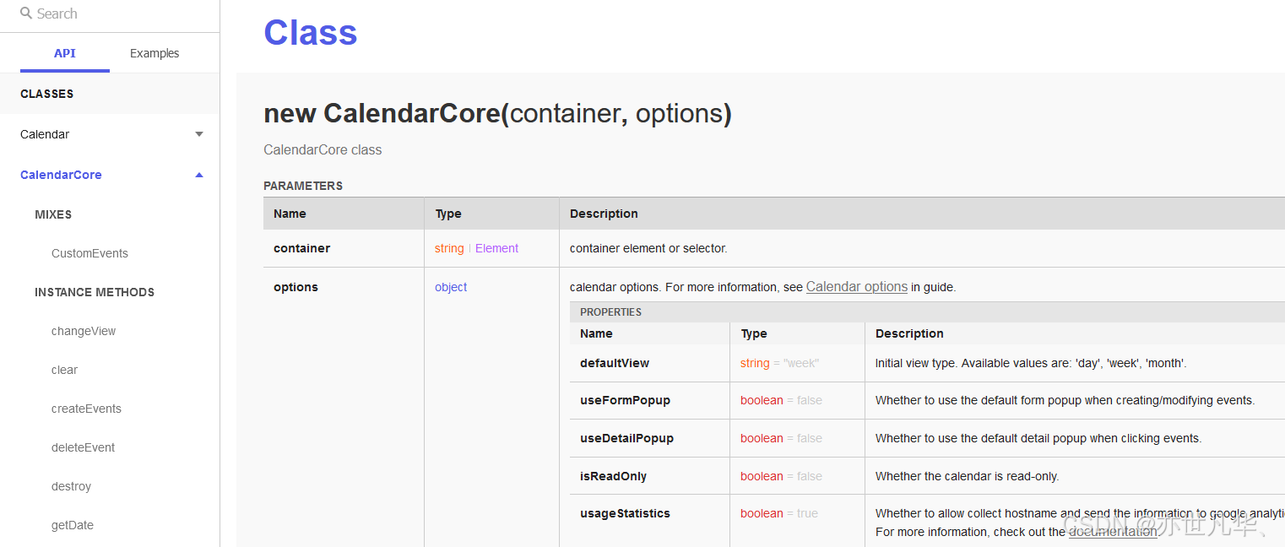Open the CustomEvents mixin link

89,253
